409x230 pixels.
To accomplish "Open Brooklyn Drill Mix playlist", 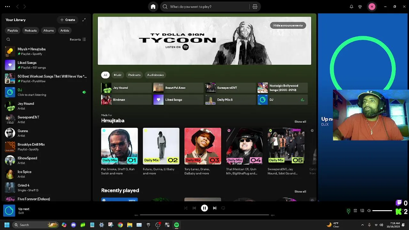I will [46, 147].
